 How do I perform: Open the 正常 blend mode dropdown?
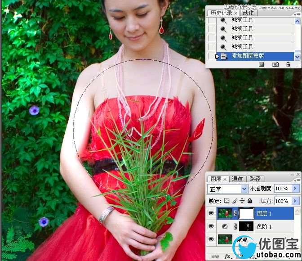pyautogui.click(x=227, y=189)
